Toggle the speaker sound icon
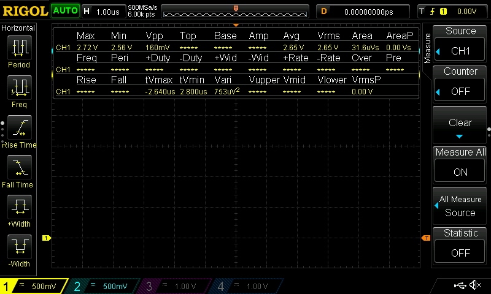Image resolution: width=491 pixels, height=294 pixels. point(474,285)
